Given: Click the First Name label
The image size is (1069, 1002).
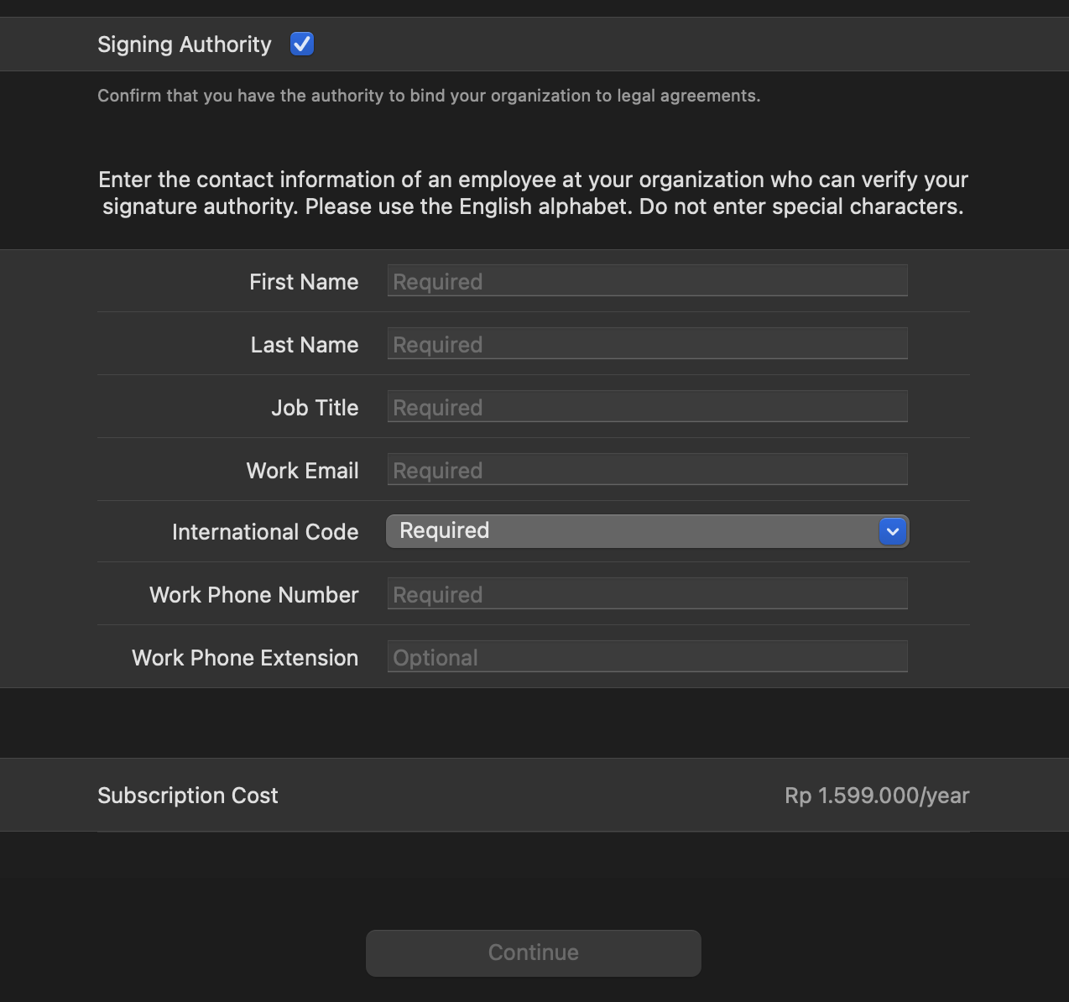Looking at the screenshot, I should tap(304, 282).
